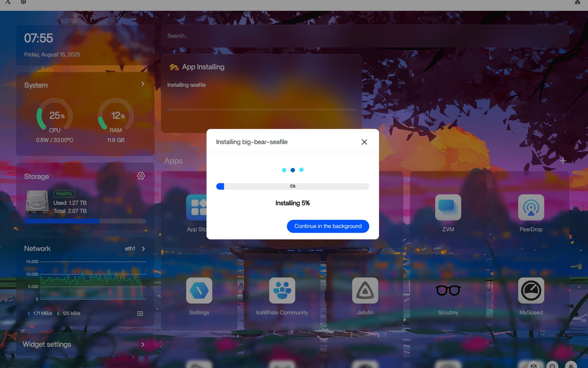Open the account icon in top bar
The width and height of the screenshot is (588, 368).
8,2
